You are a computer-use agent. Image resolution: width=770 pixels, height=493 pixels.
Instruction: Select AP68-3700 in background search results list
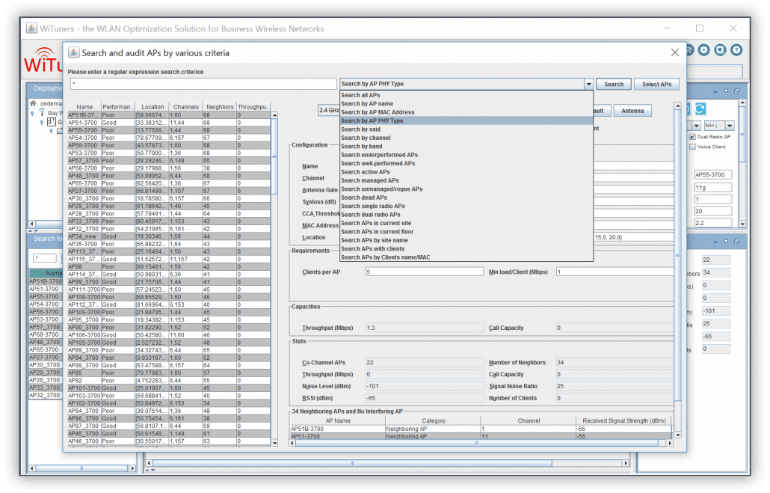pyautogui.click(x=45, y=334)
